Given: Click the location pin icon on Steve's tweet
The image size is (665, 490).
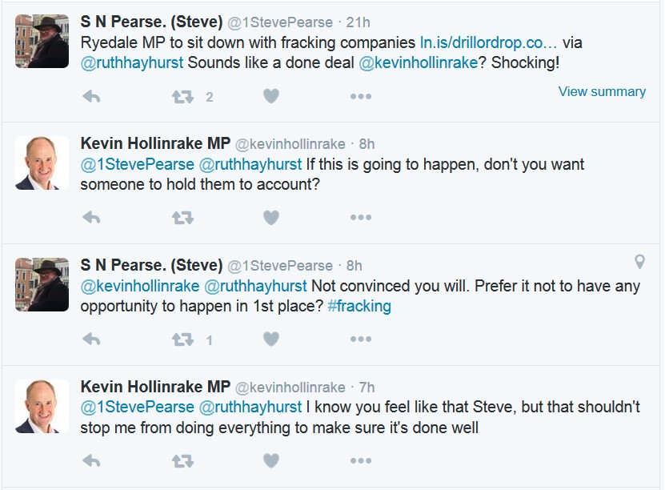Looking at the screenshot, I should 639,261.
